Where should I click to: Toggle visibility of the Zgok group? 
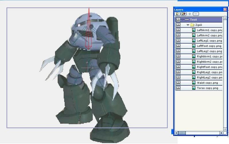click(178, 25)
